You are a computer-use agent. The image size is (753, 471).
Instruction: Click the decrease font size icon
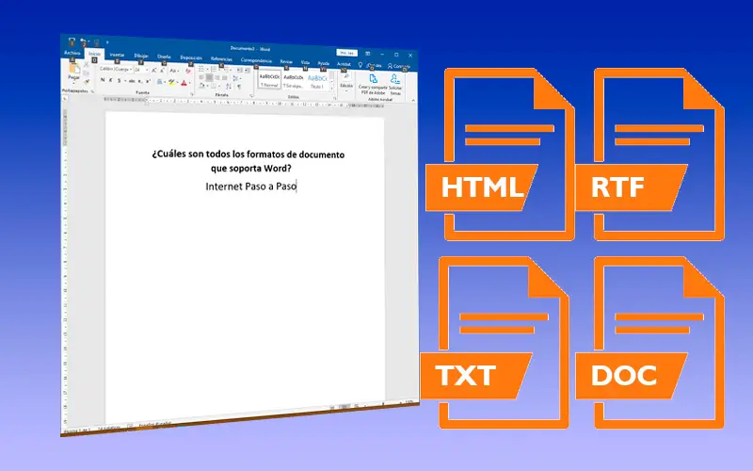coord(162,70)
